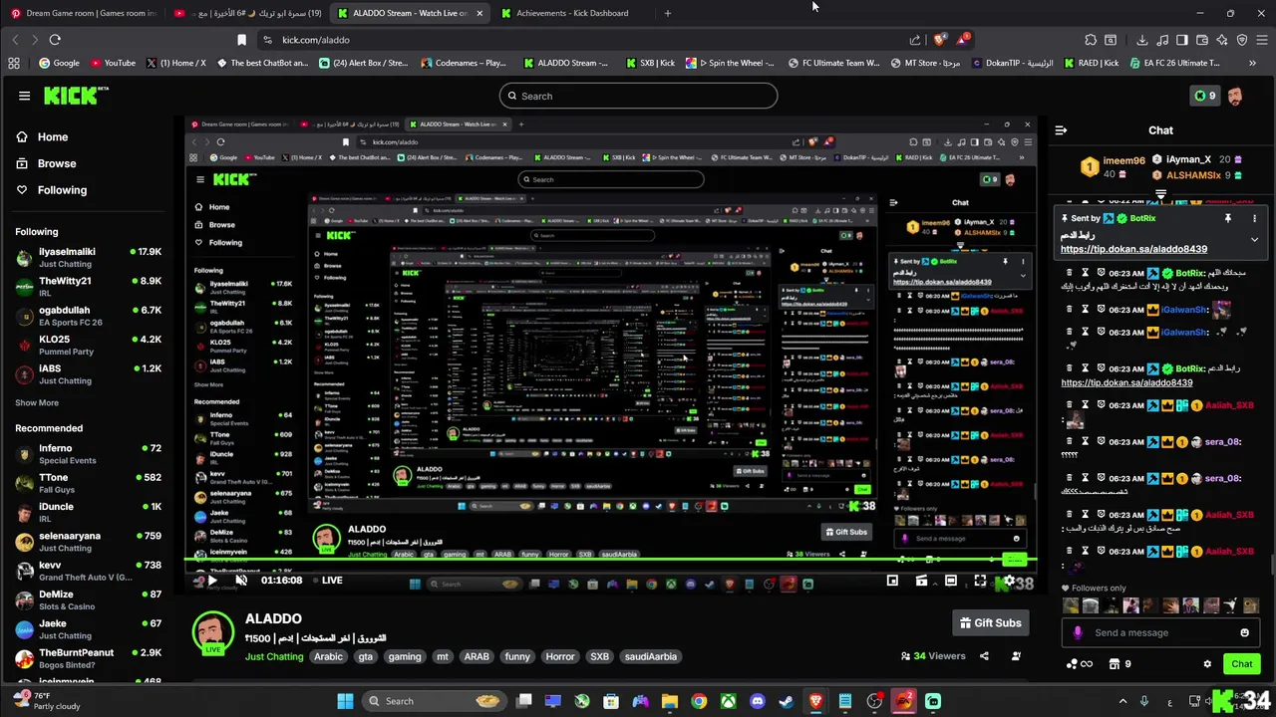
Task: Open TheWitty21 channel in the sidebar
Action: tap(88, 287)
